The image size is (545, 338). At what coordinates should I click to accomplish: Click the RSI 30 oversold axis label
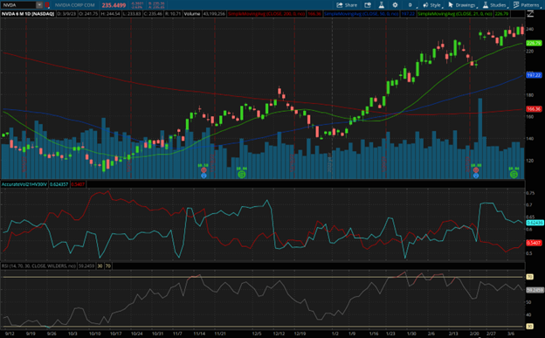(529, 326)
